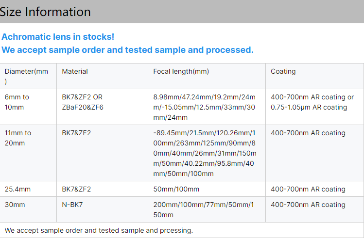Image resolution: width=364 pixels, height=239 pixels.
Task: Click the '11mm to 20mm' diameter cell
Action: click(18, 138)
